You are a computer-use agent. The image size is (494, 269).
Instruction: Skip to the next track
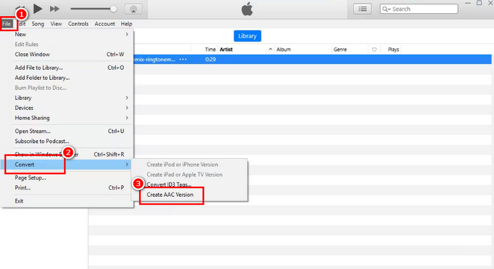pyautogui.click(x=54, y=9)
